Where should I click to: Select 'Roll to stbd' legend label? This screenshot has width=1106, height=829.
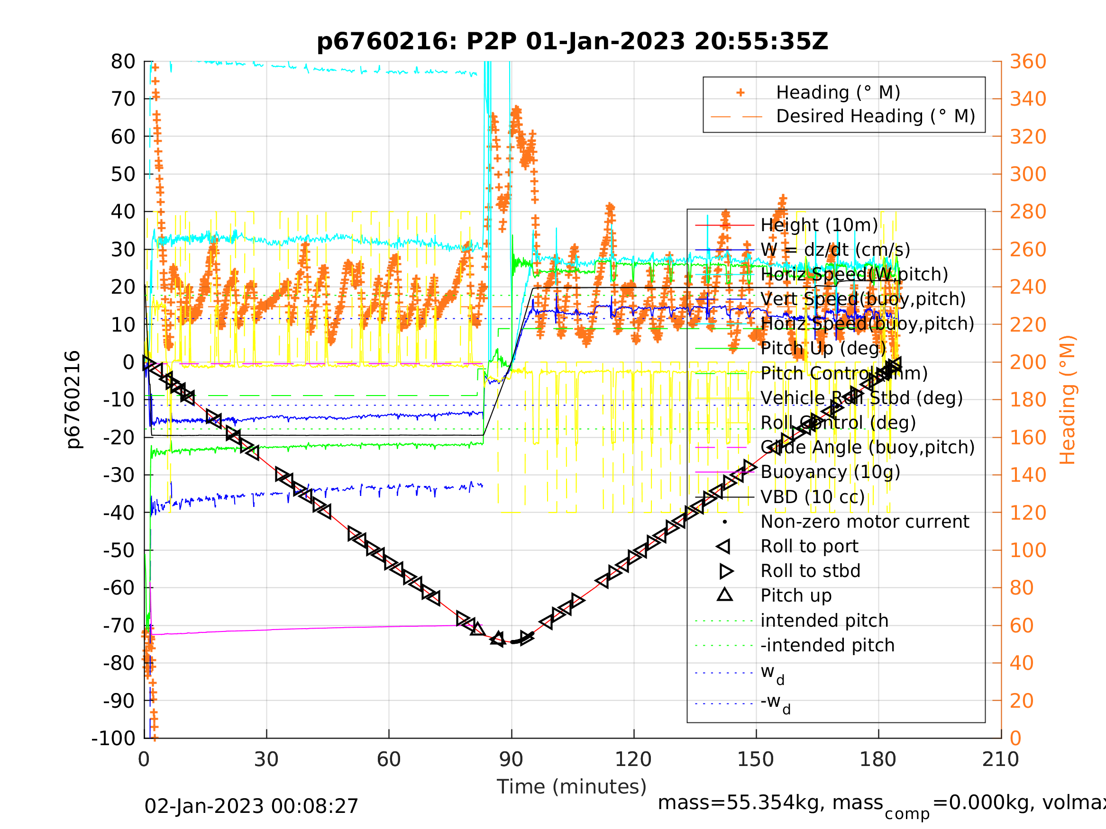[x=810, y=571]
